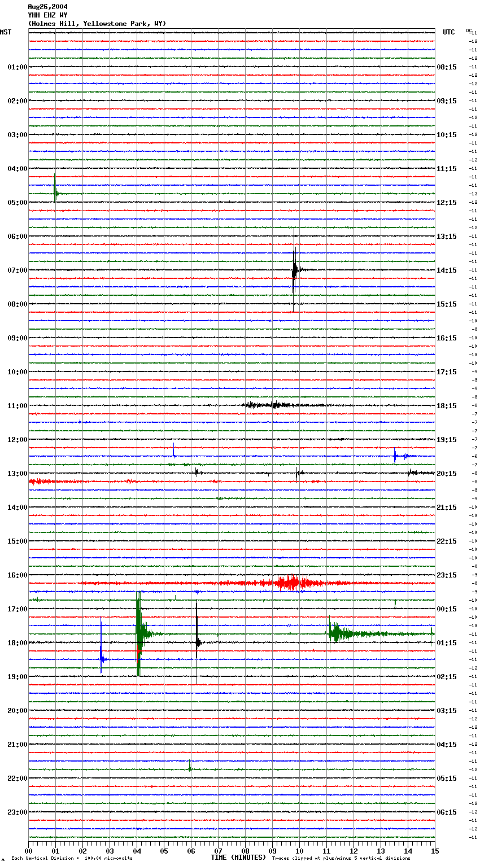Click "Each Vertical Division = 100.00 microvolts" note
Image resolution: width=480 pixels, height=866 pixels.
[72, 859]
